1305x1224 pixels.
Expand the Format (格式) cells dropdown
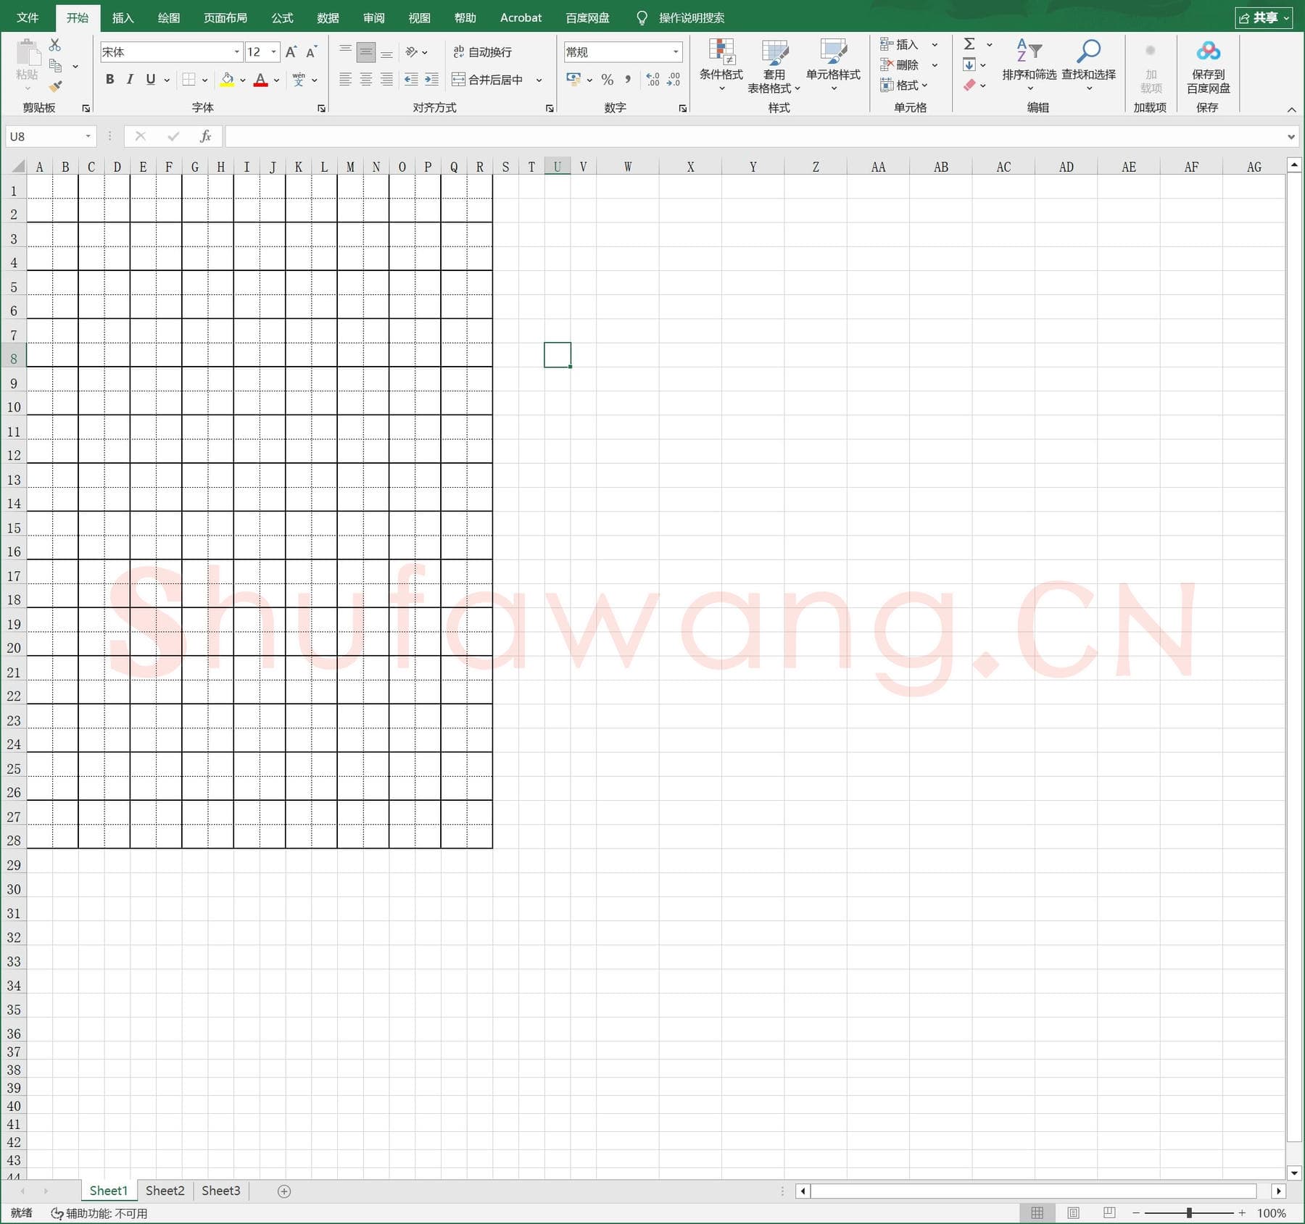click(904, 86)
